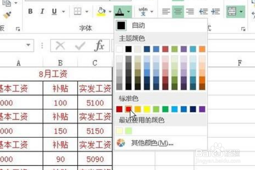Increase indent button
Screen dimensions: 255x170
pyautogui.click(x=215, y=11)
